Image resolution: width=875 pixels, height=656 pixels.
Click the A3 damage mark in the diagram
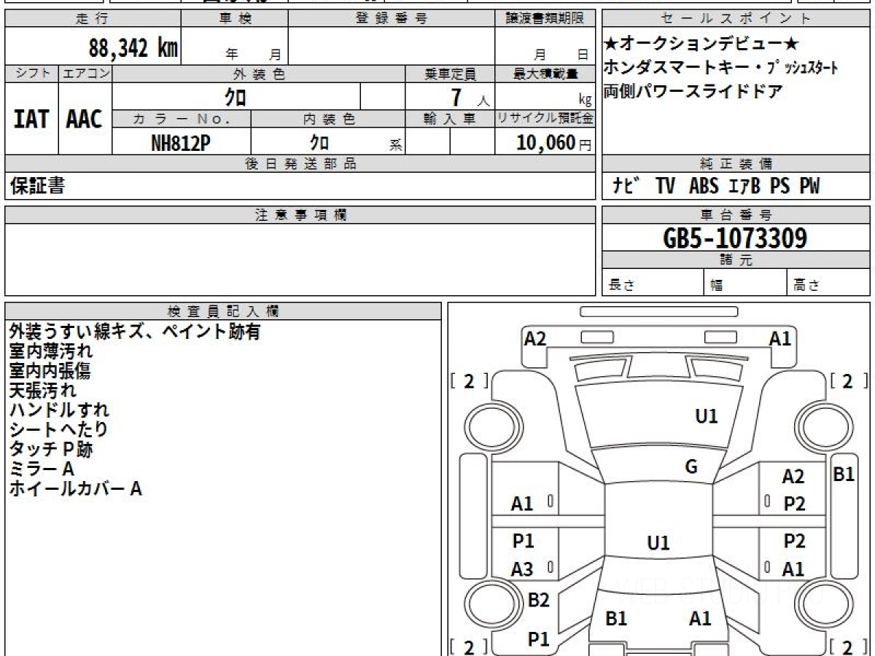pos(522,570)
